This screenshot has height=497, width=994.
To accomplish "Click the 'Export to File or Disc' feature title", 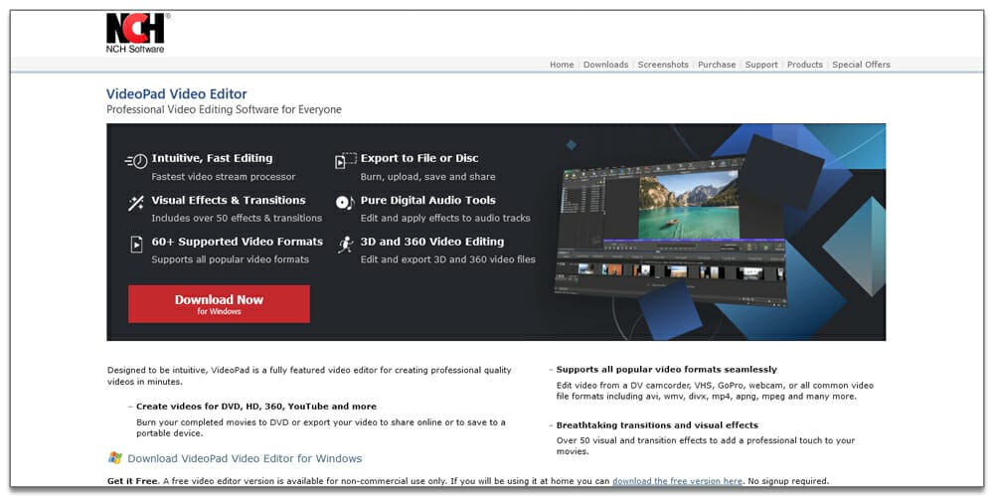I will click(419, 158).
